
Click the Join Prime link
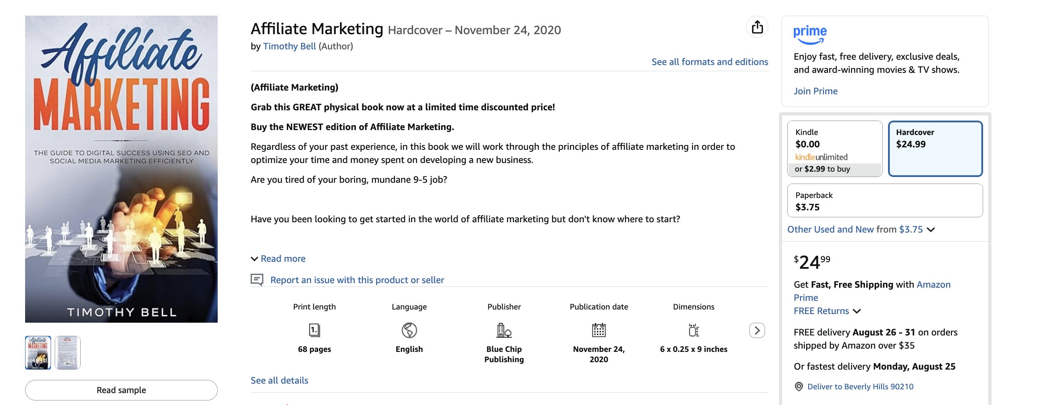tap(815, 91)
